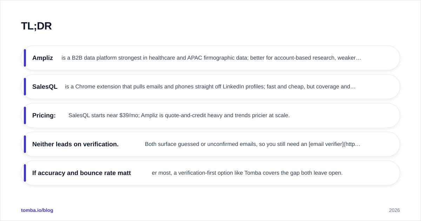Image resolution: width=421 pixels, height=221 pixels.
Task: Click the 2026 year label
Action: (x=394, y=210)
